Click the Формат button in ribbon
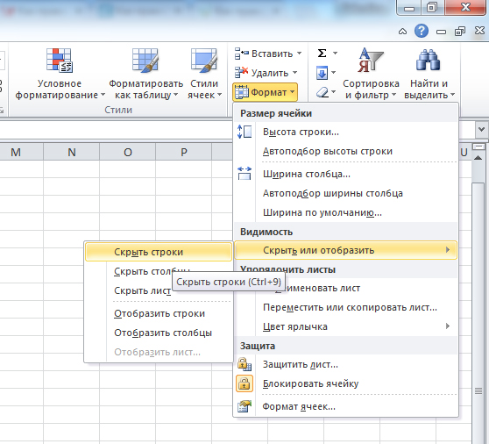Viewport: 489px width, 444px height. click(265, 92)
